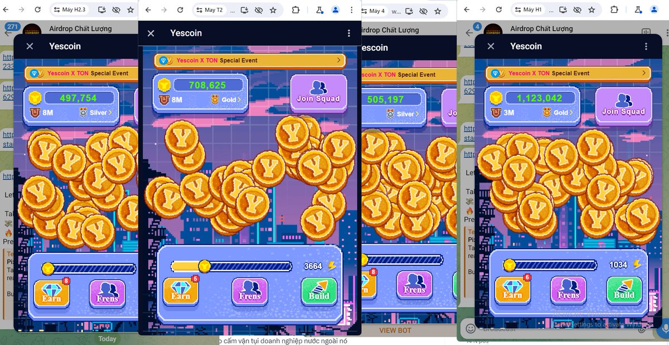Open Special Event chevron in Máy T2

338,60
